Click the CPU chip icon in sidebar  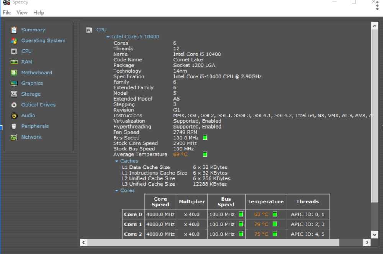(x=14, y=51)
